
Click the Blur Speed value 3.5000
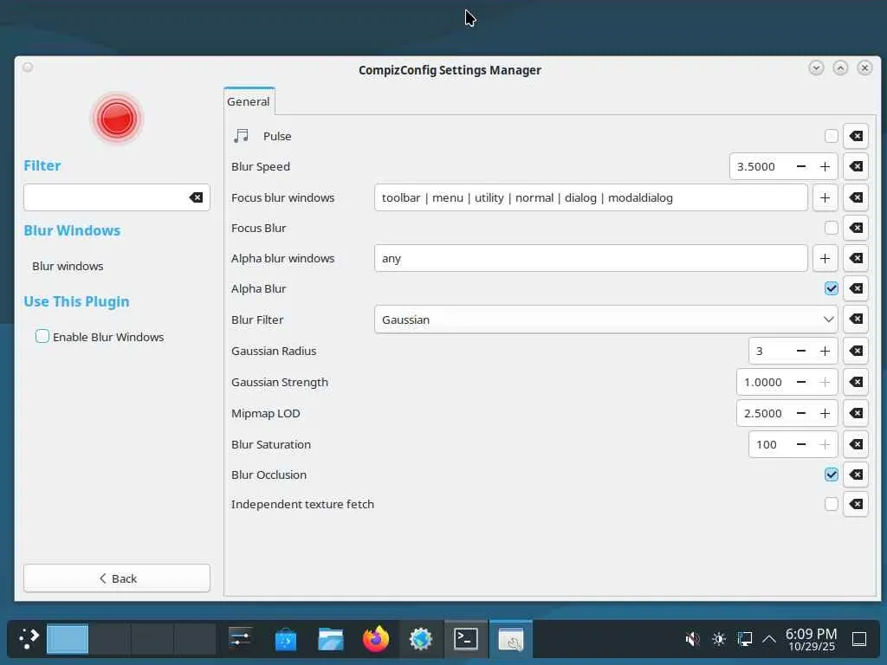[x=756, y=167]
